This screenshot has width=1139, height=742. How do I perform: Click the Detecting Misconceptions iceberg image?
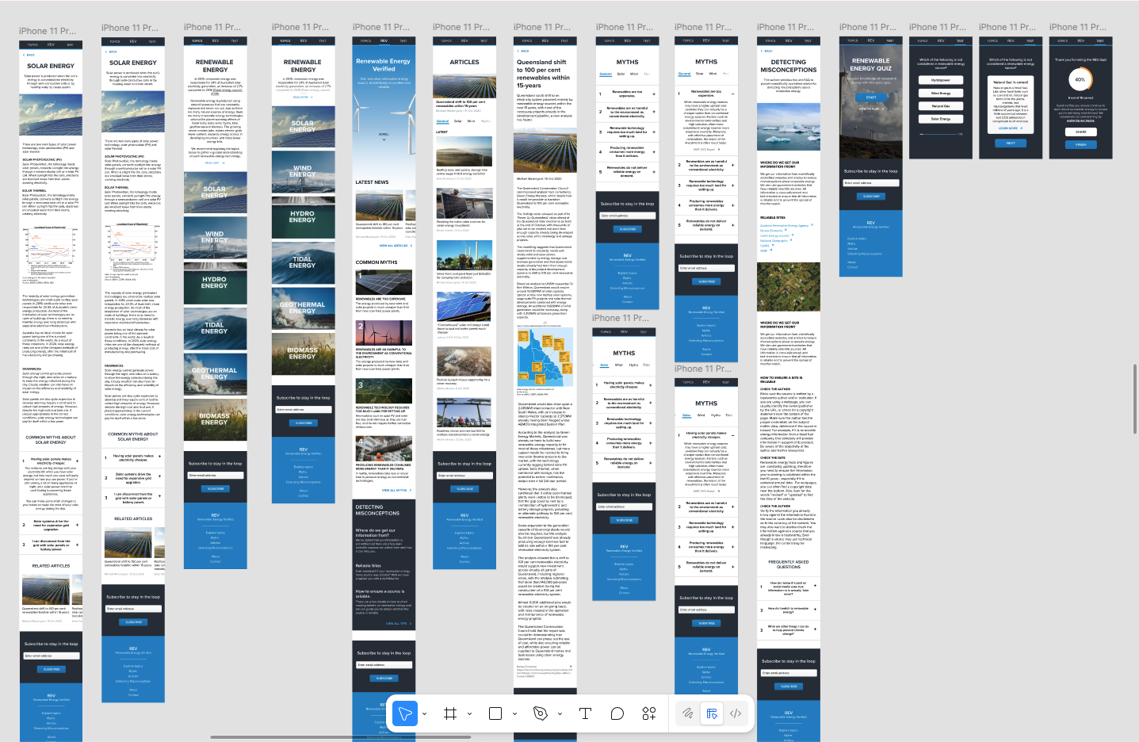pos(789,128)
